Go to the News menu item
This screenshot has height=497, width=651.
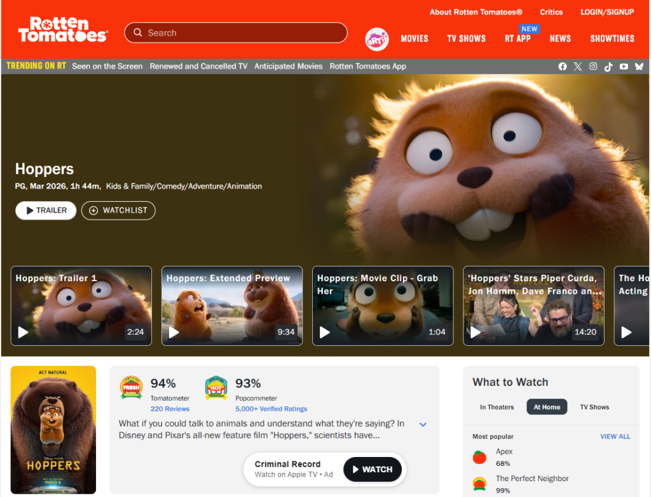click(560, 39)
